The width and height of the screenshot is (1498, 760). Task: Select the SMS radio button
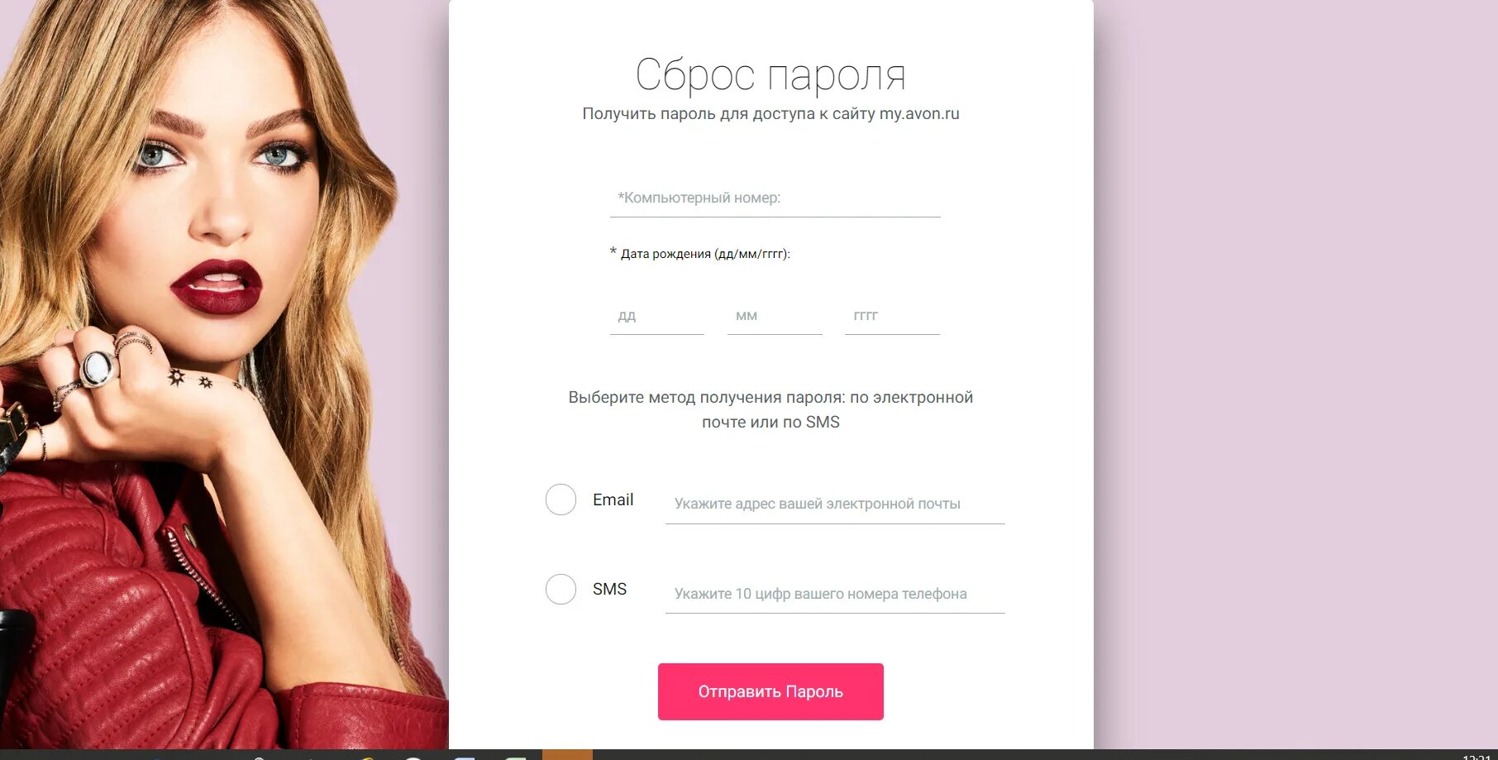(x=561, y=589)
